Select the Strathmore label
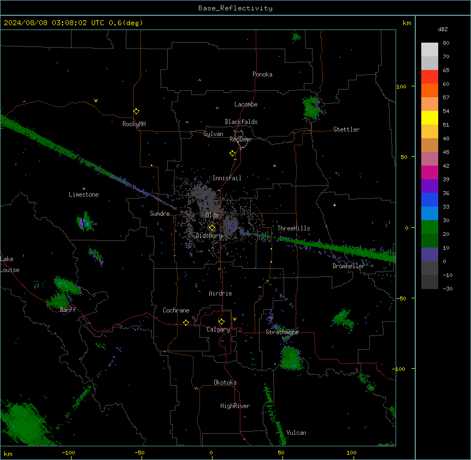471x460 pixels. (282, 332)
